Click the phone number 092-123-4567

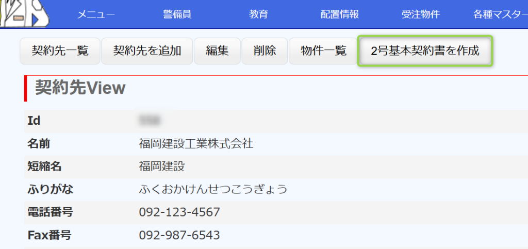pos(179,212)
